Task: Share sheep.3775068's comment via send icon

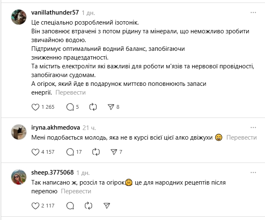Action: [x=107, y=205]
